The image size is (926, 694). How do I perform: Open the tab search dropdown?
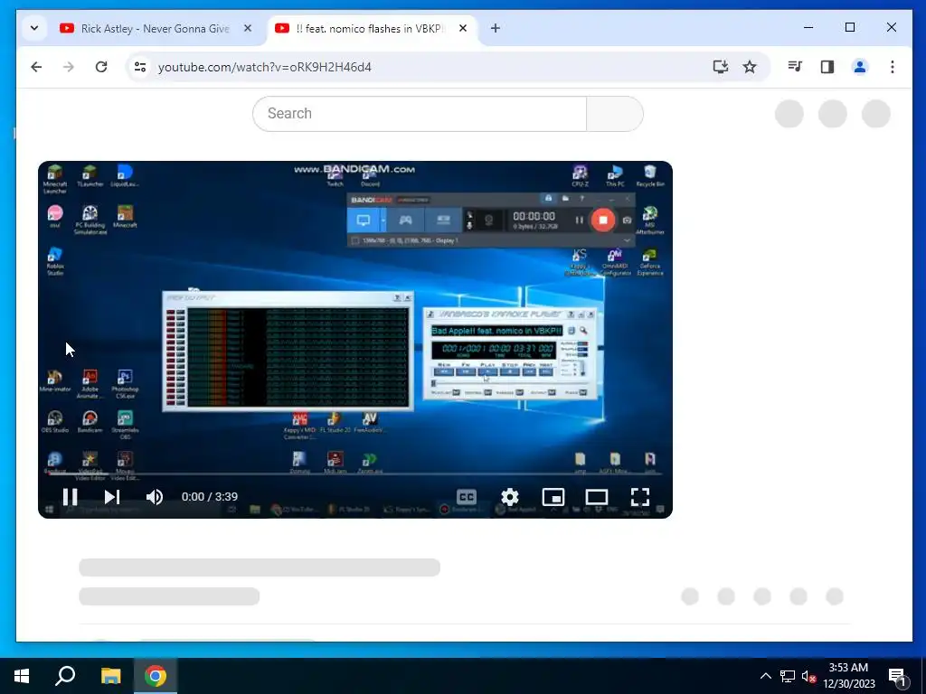coord(34,28)
